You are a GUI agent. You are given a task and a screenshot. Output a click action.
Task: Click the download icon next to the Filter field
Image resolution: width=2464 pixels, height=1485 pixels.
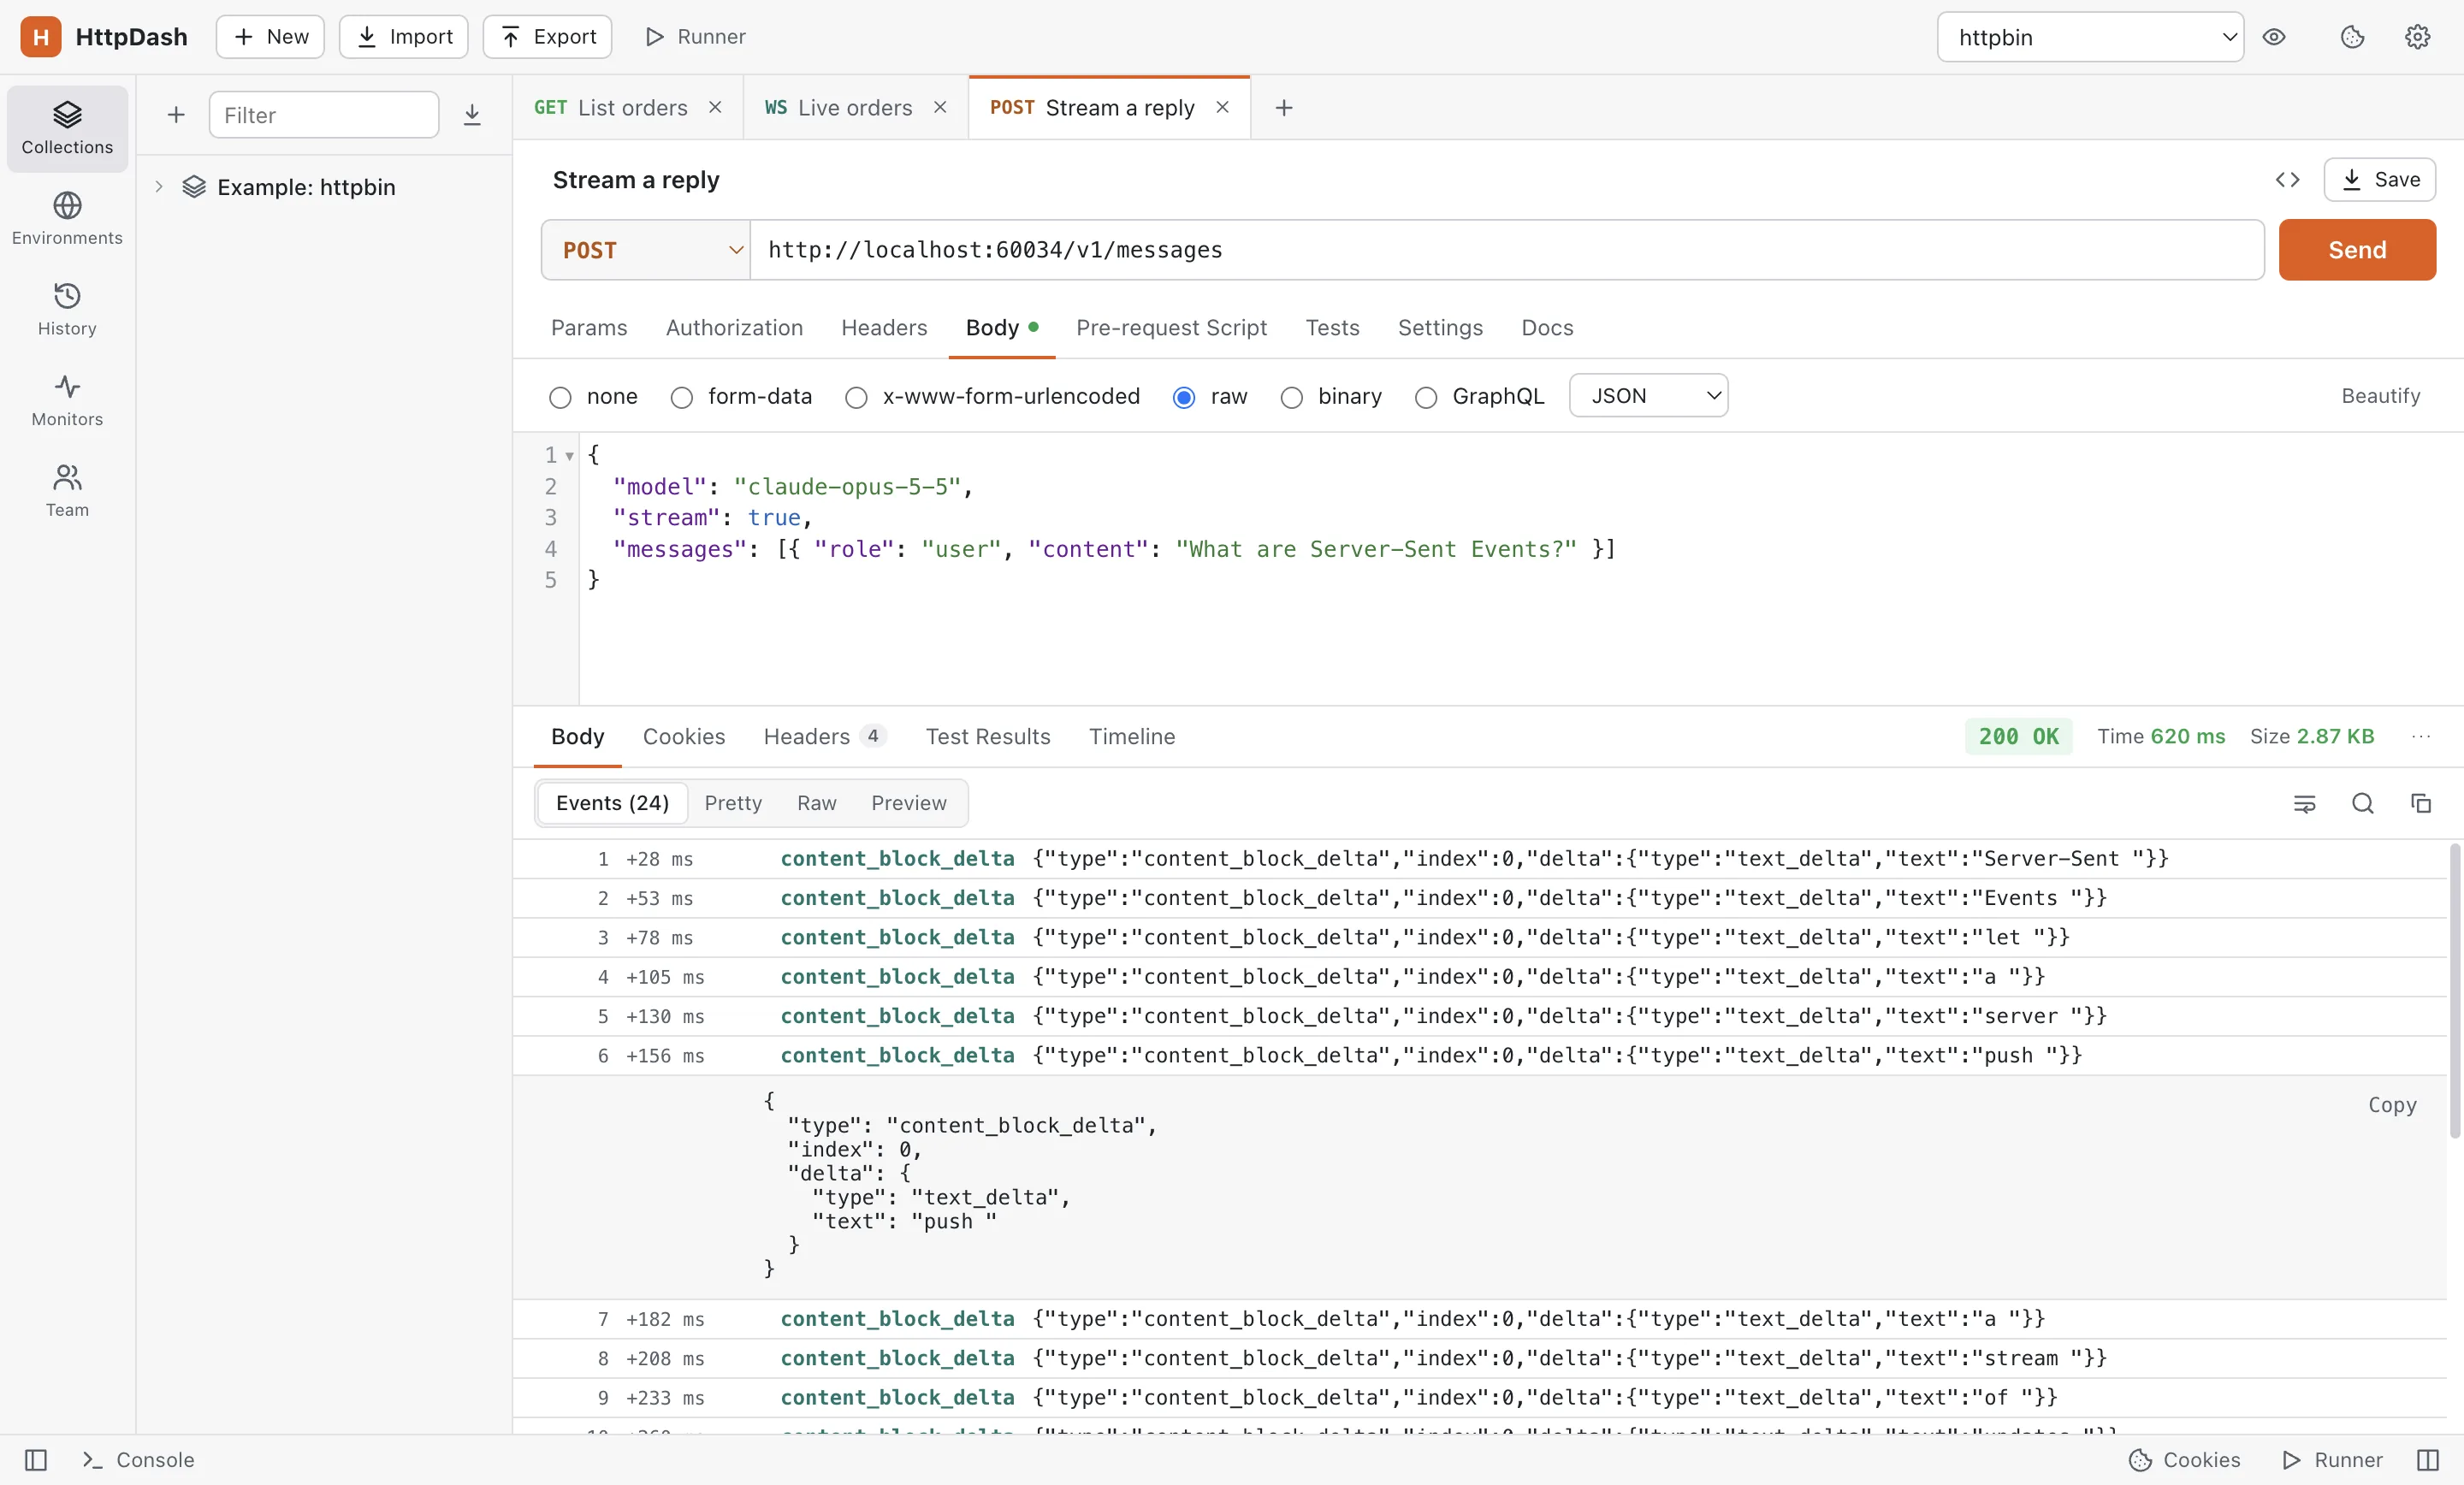click(x=473, y=115)
